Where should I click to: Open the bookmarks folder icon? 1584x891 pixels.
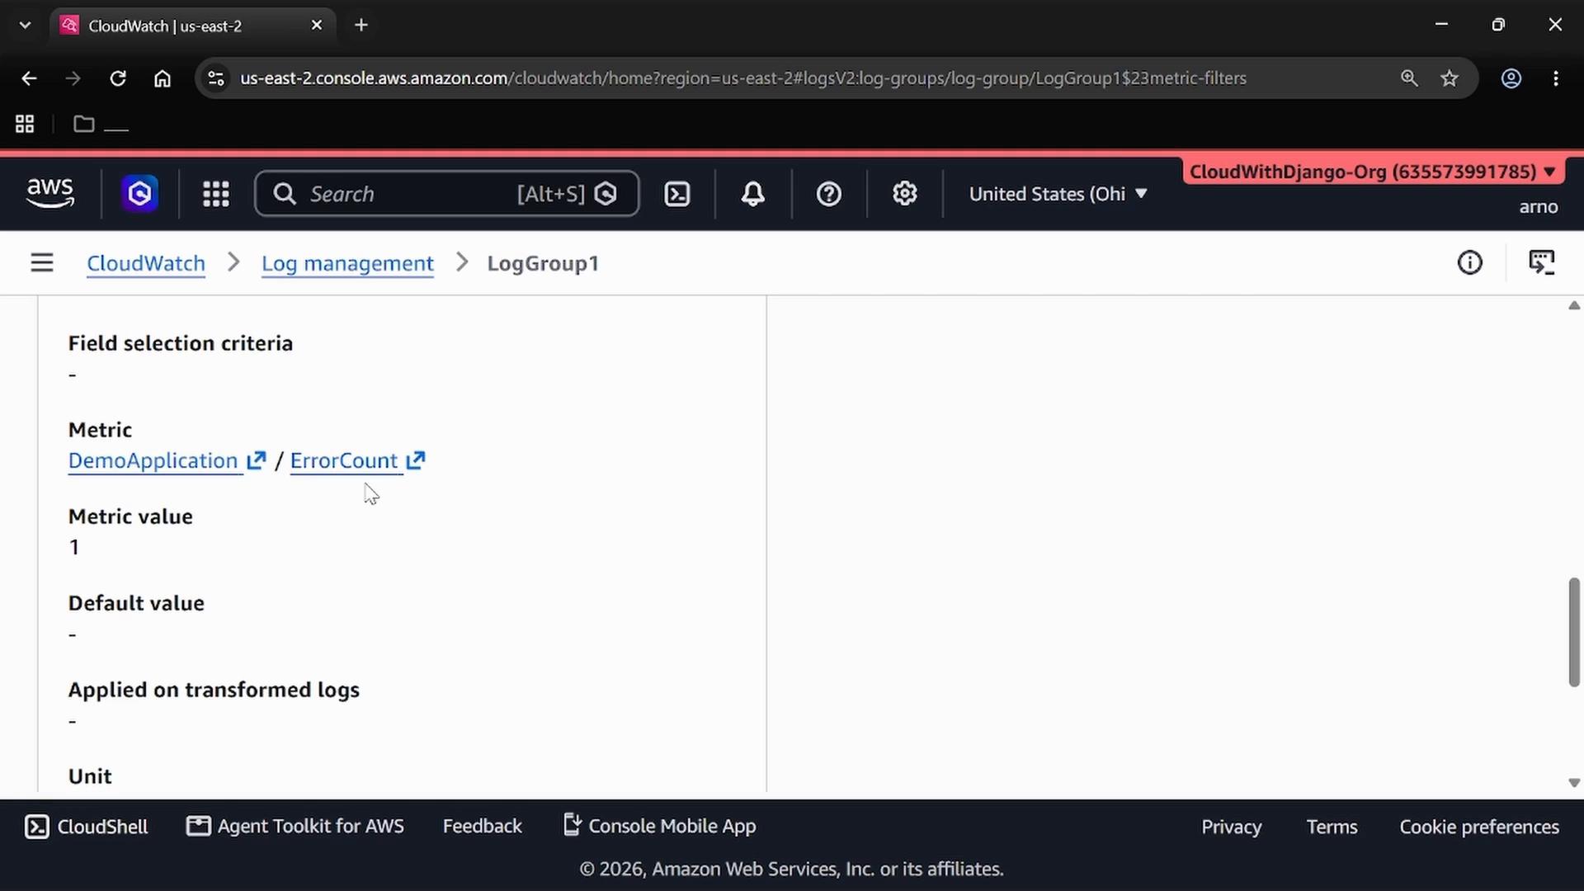click(x=83, y=124)
